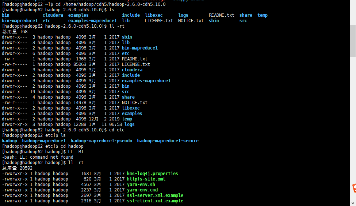Click the uppercase "LL -RT" command text
The image size is (356, 206).
76,152
